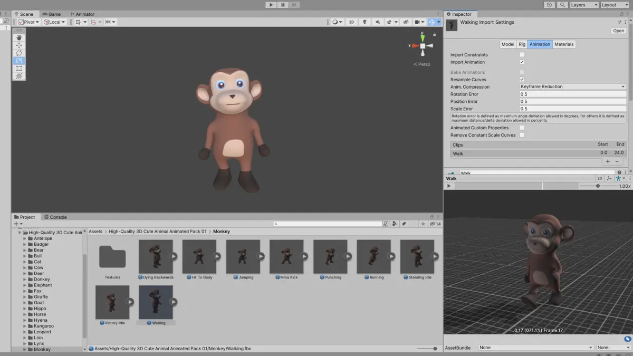This screenshot has height=356, width=633.
Task: Click the Rotation Error input field
Action: coord(573,94)
